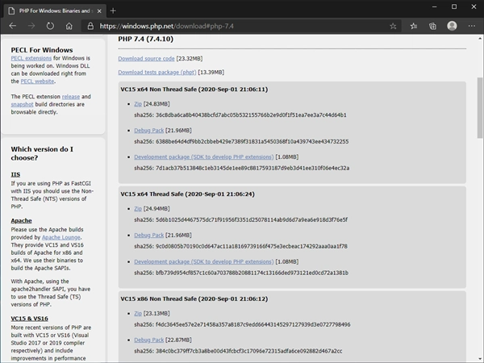Click the vertical scrollbar thumb
The width and height of the screenshot is (484, 363).
tap(480, 107)
